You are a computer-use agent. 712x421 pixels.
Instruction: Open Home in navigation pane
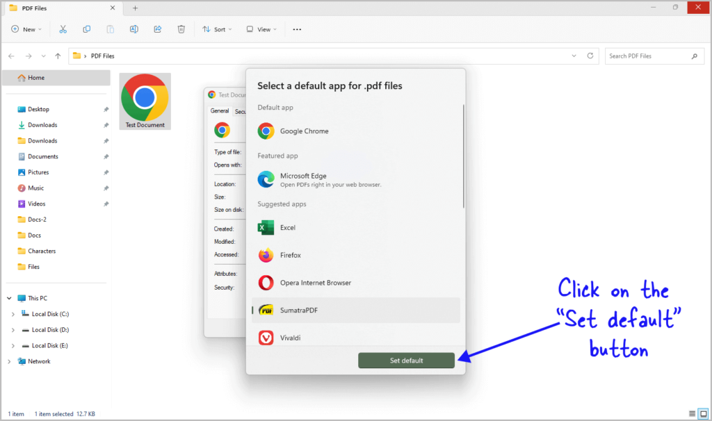coord(56,78)
